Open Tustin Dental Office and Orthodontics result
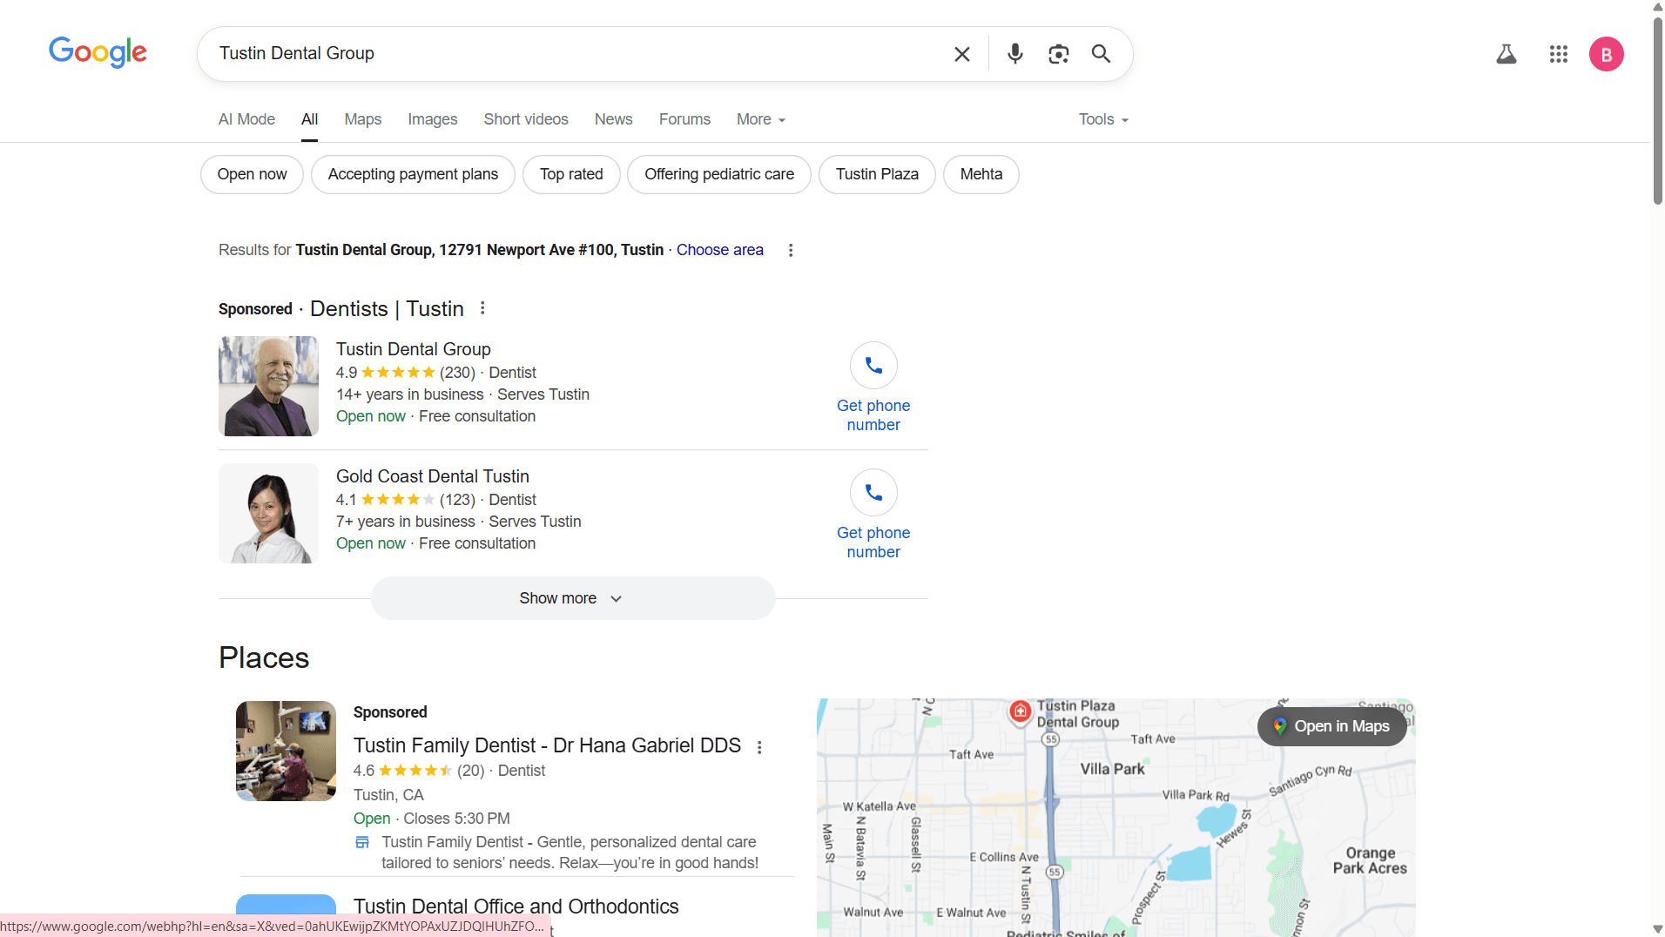This screenshot has width=1665, height=937. point(516,907)
